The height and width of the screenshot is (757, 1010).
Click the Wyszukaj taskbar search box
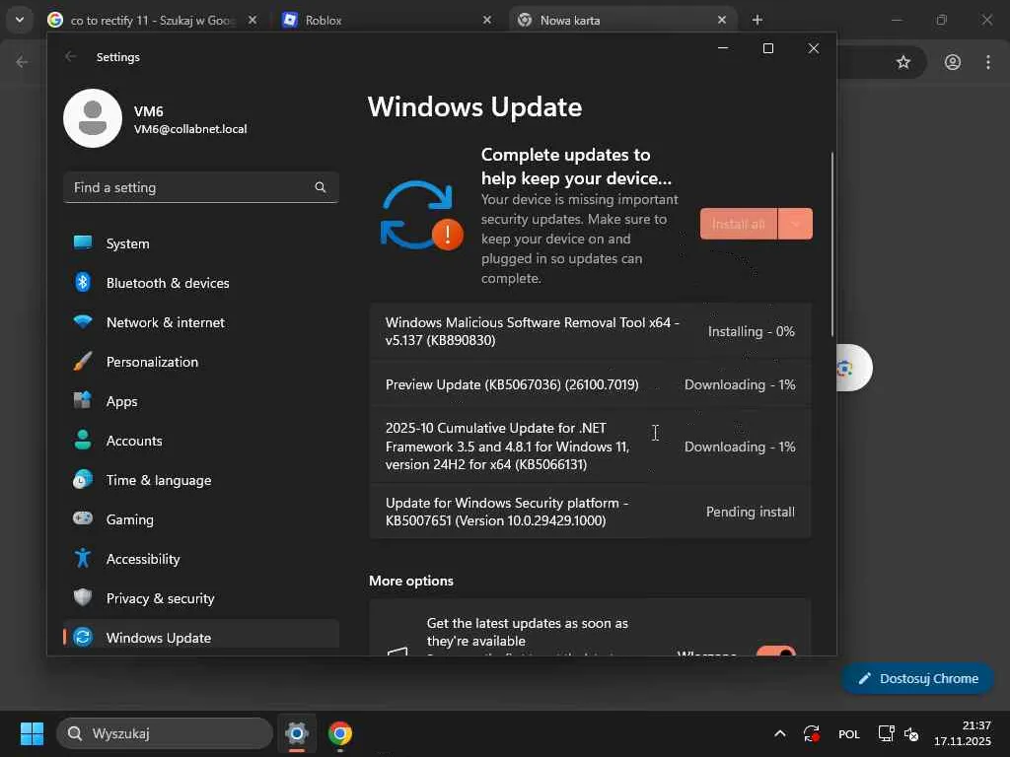(x=165, y=733)
